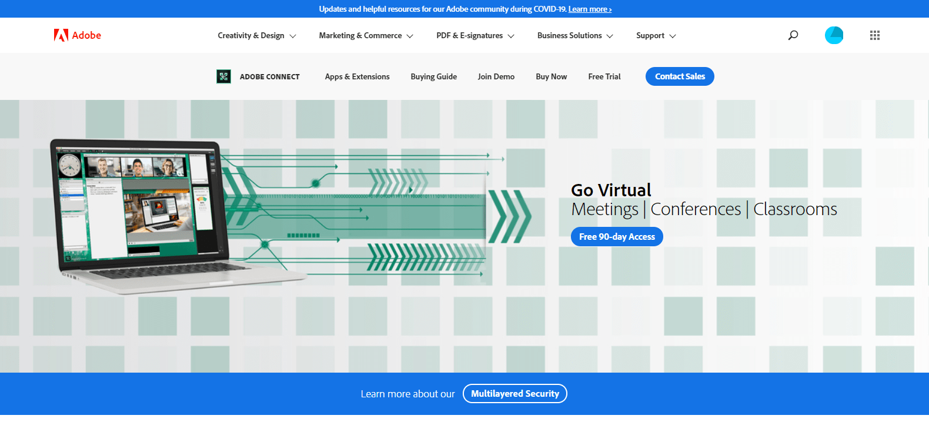929x422 pixels.
Task: Click the 'Learn more about our' text
Action: coord(408,394)
